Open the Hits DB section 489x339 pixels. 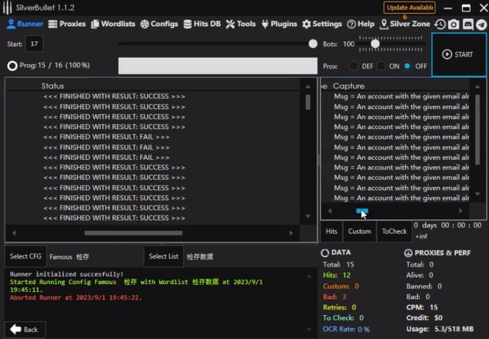click(202, 24)
